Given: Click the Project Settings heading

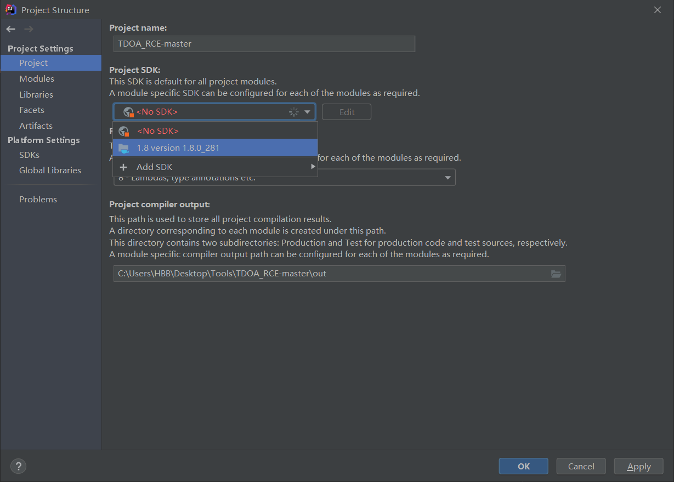Looking at the screenshot, I should point(41,48).
